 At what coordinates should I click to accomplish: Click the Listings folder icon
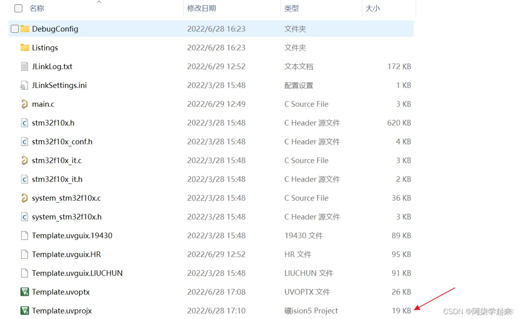25,48
